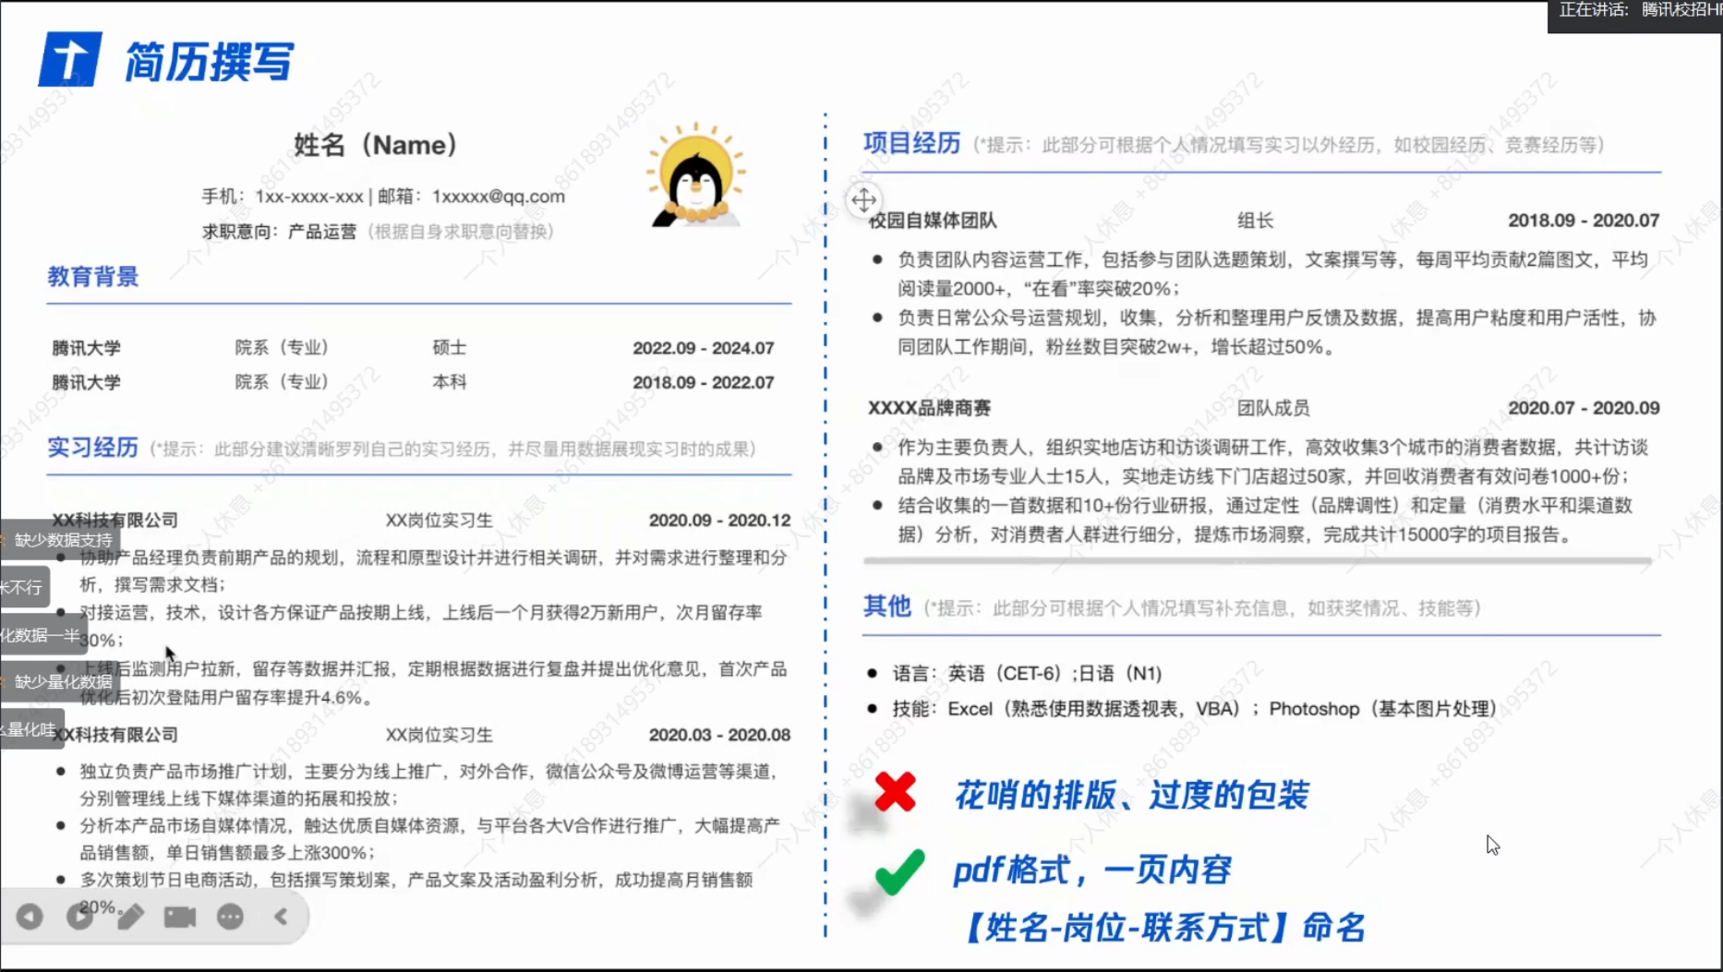Image resolution: width=1723 pixels, height=972 pixels.
Task: Click the date 2022.09 - 2024.07
Action: click(704, 348)
